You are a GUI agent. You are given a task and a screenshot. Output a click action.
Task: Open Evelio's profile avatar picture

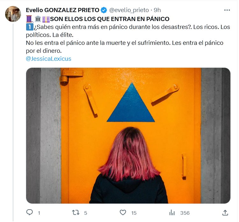coord(13,14)
